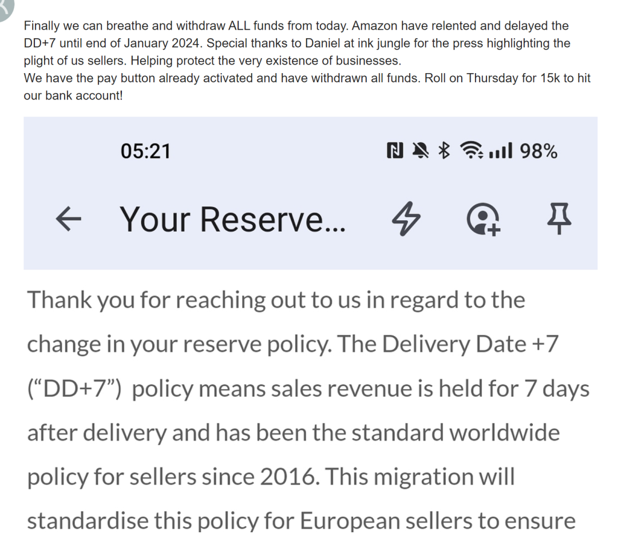Click the muted bell notification icon
This screenshot has width=618, height=546.
[x=421, y=151]
